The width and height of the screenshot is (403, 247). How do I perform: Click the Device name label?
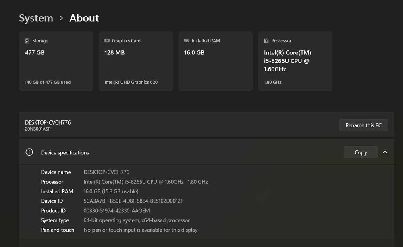coord(56,172)
